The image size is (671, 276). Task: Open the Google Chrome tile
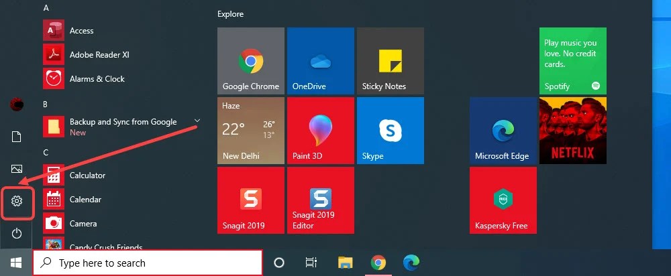point(251,61)
